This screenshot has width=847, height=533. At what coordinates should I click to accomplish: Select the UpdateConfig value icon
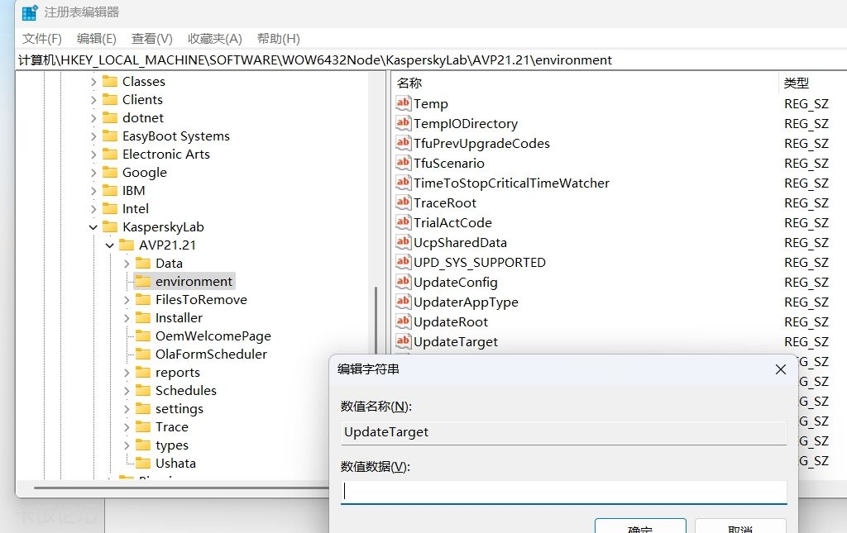pyautogui.click(x=403, y=282)
